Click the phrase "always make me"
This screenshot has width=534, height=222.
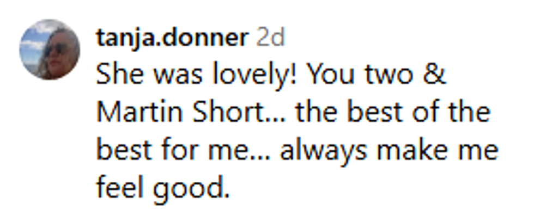[389, 151]
